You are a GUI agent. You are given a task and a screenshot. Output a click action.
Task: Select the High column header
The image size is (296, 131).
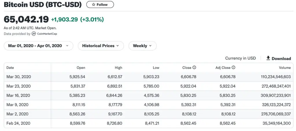[118, 68]
